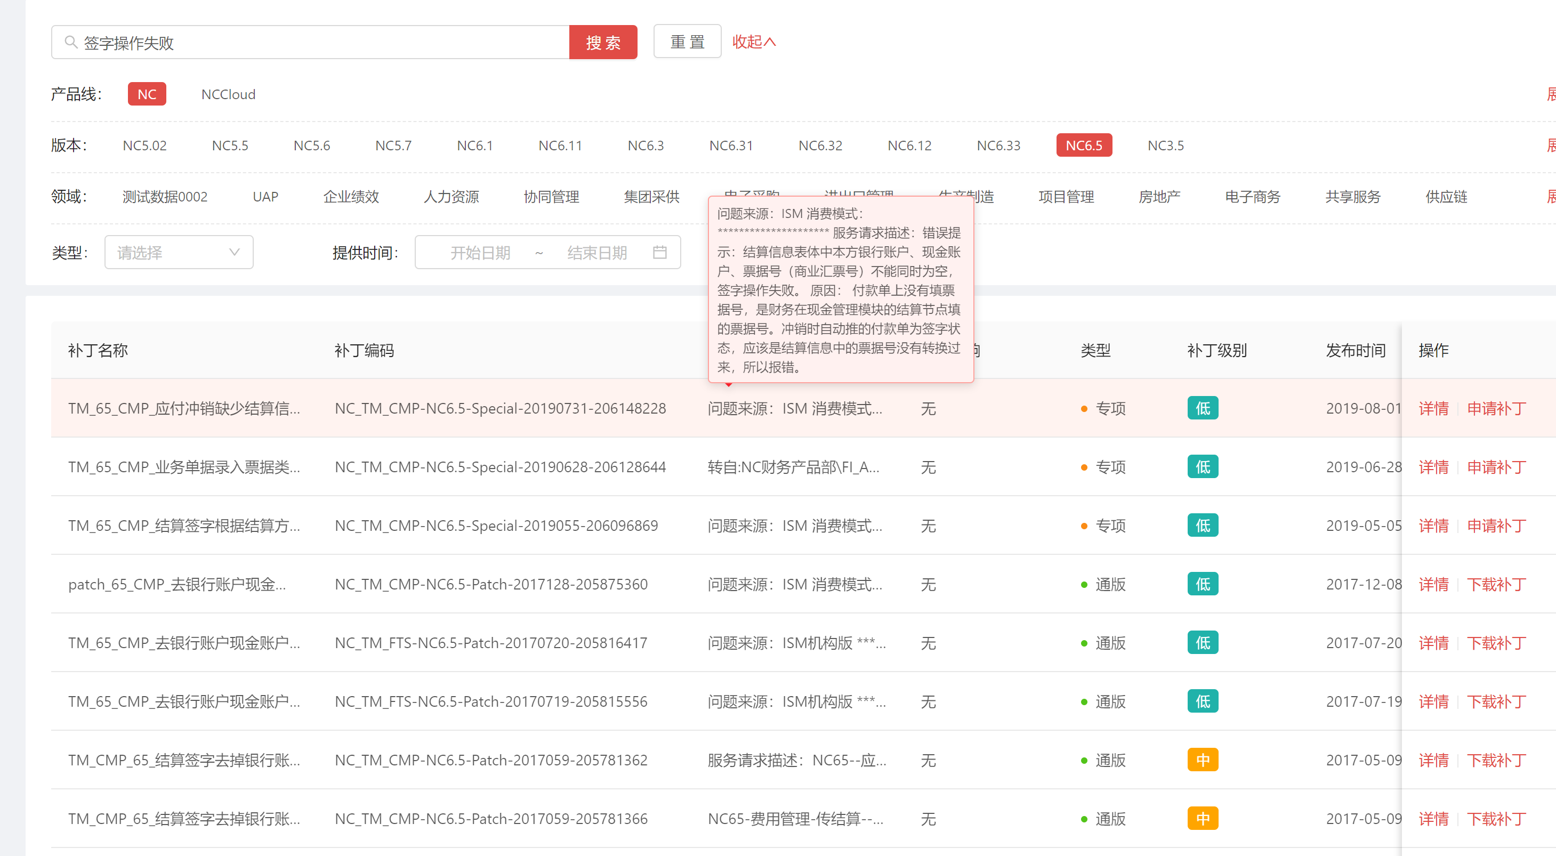Viewport: 1556px width, 856px height.
Task: Filter by domain 人力资源
Action: pos(451,197)
